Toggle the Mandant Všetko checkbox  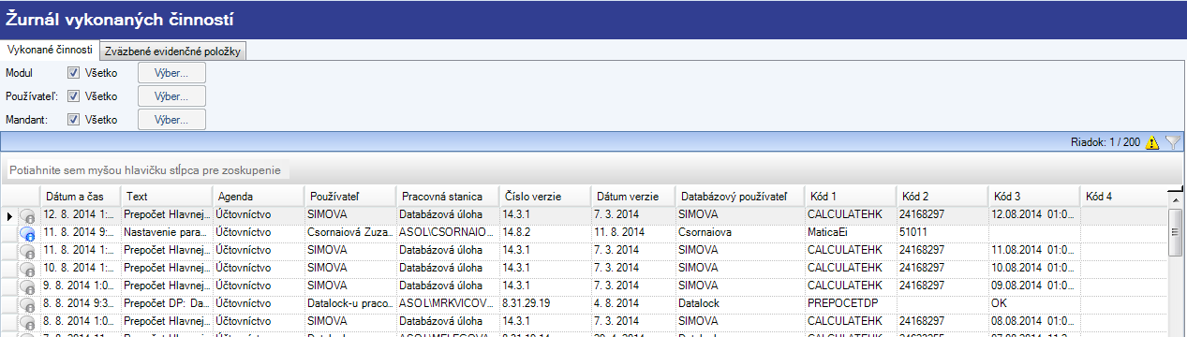pyautogui.click(x=73, y=120)
